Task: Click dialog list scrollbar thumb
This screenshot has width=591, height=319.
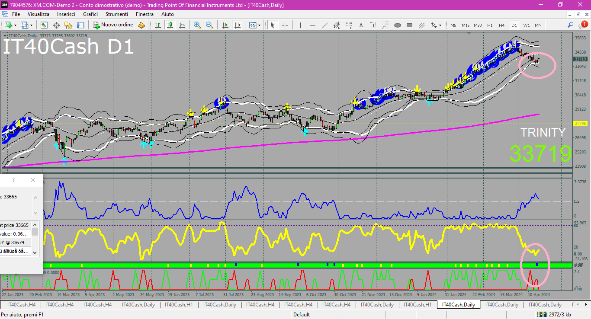Action: pyautogui.click(x=35, y=232)
